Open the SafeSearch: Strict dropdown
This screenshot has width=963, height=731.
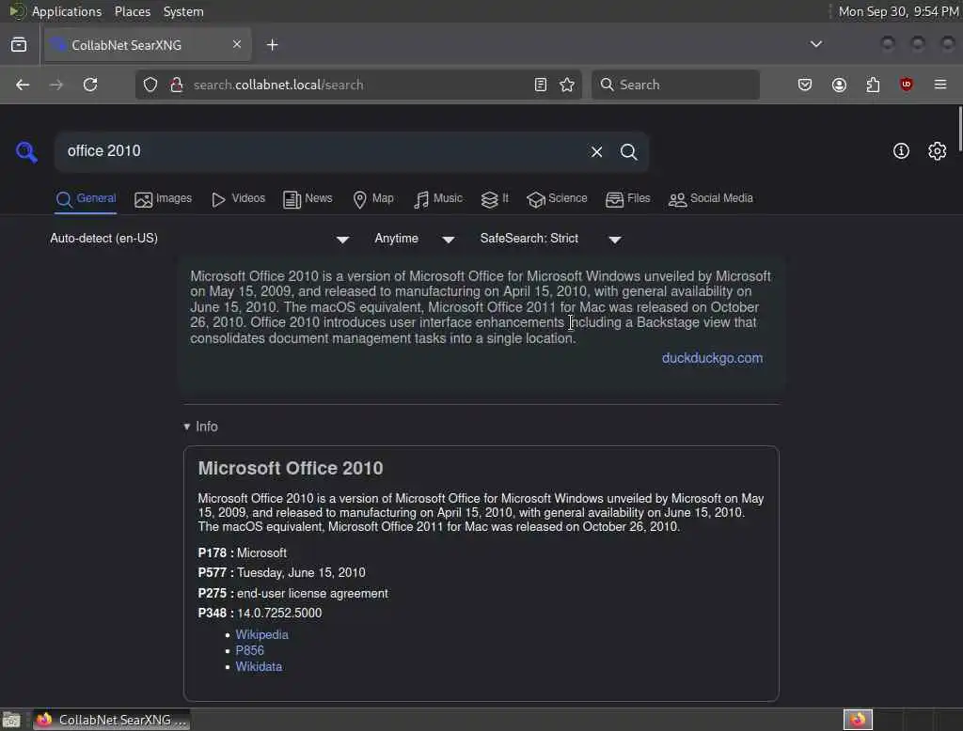[x=551, y=239]
